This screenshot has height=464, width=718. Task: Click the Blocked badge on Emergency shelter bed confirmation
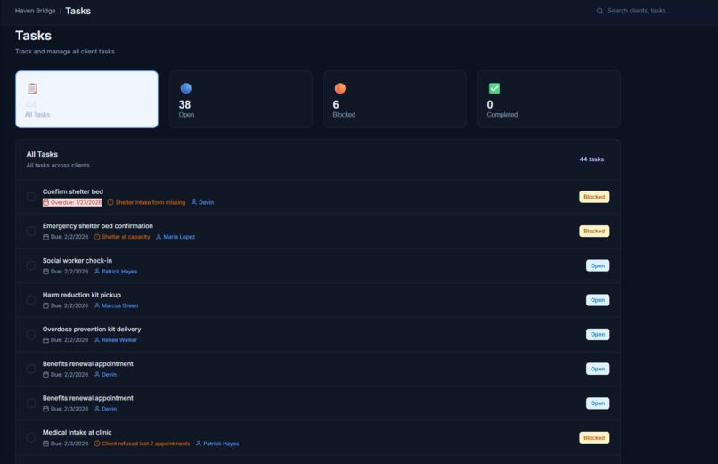pyautogui.click(x=594, y=231)
